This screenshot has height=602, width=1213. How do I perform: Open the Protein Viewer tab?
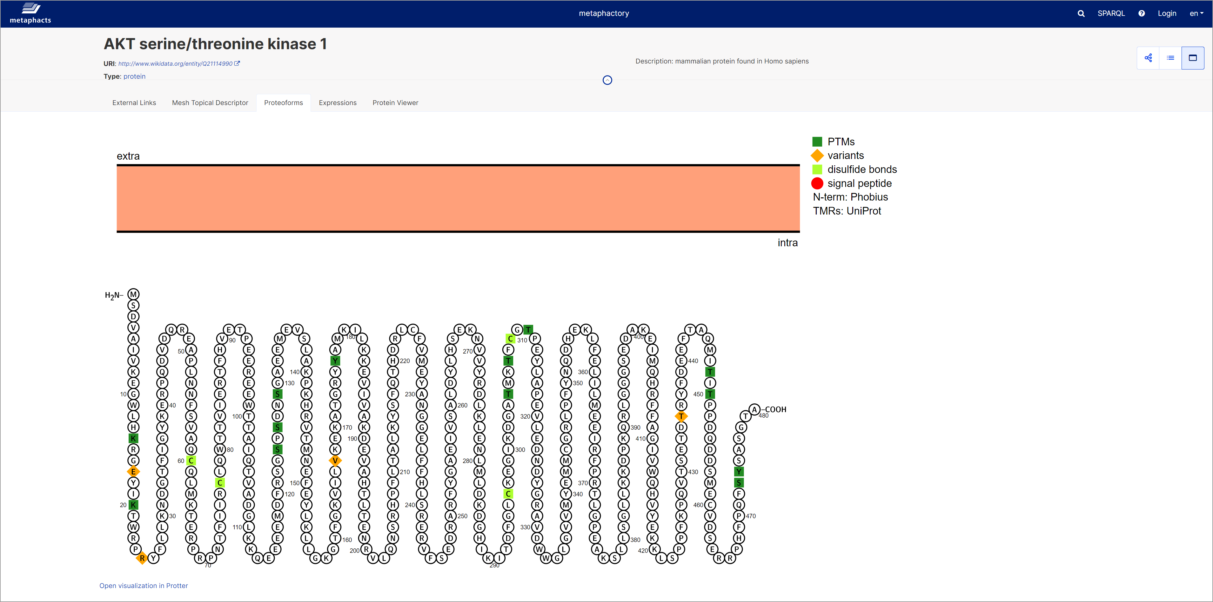(395, 103)
